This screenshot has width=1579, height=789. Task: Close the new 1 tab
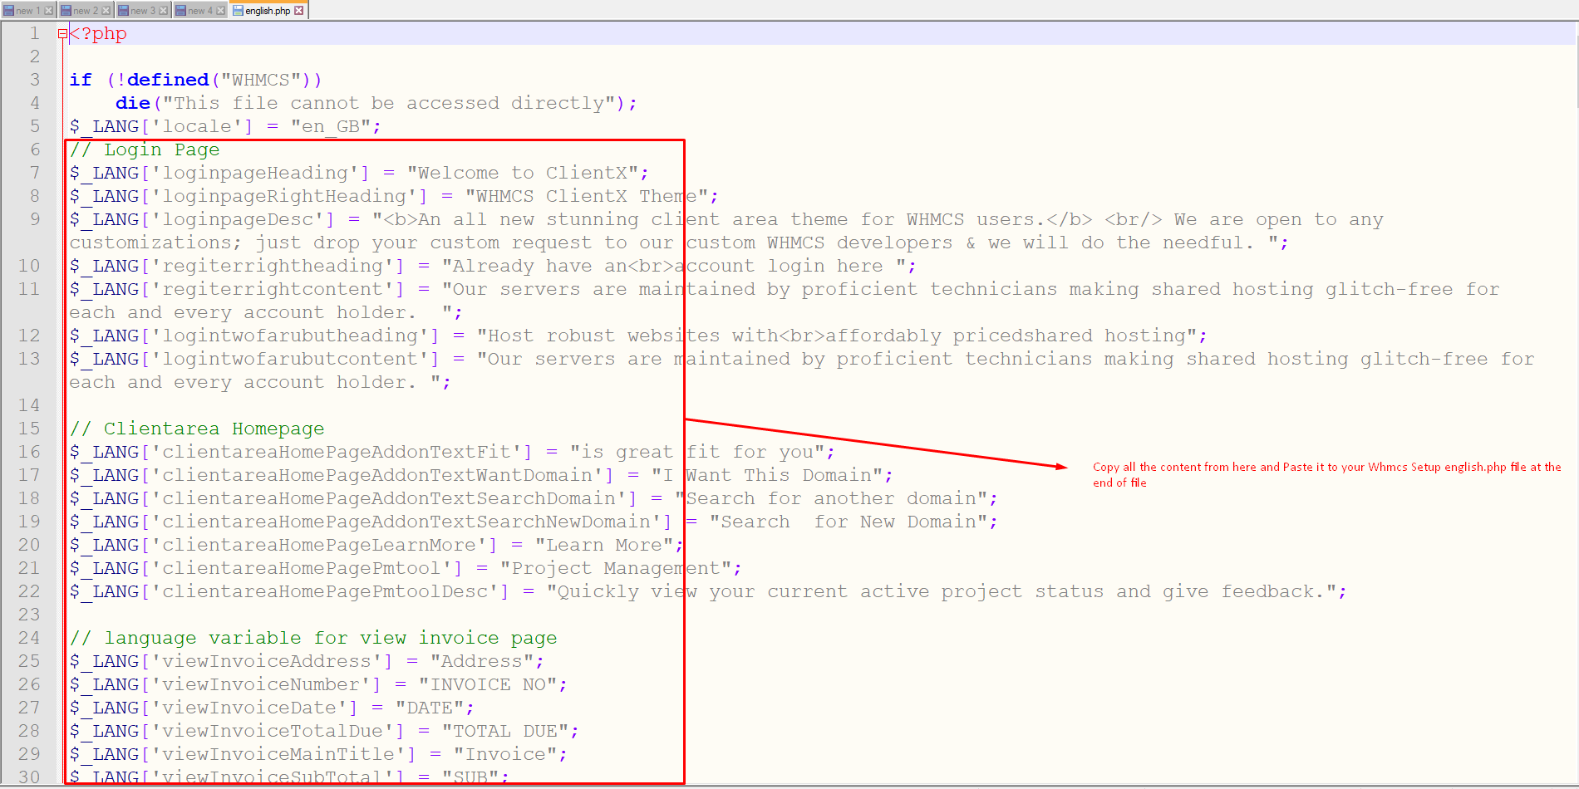49,11
